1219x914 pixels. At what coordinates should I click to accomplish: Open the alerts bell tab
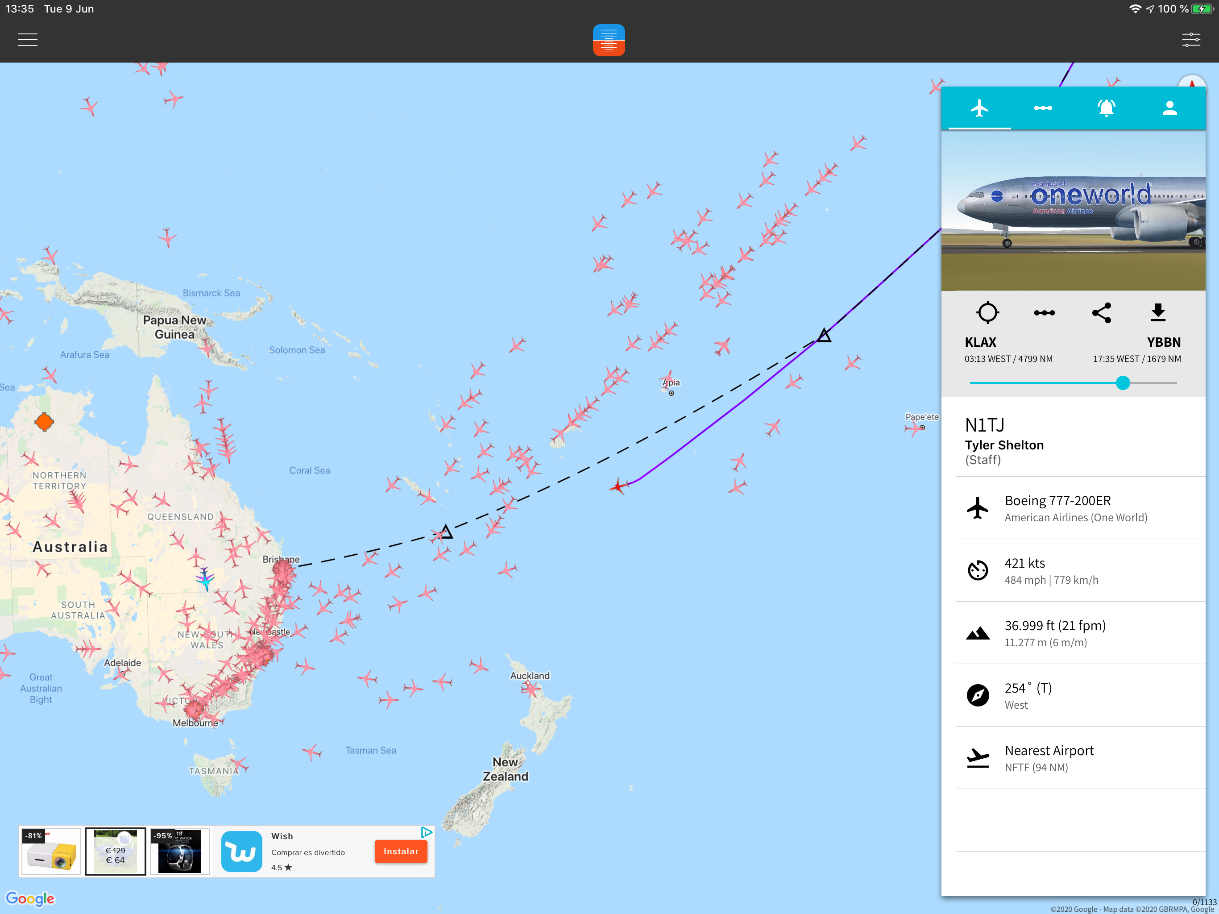[x=1106, y=108]
